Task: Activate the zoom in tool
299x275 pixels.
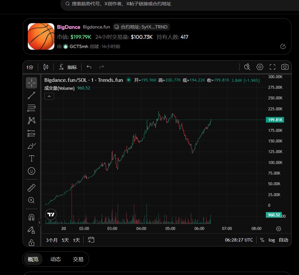Action: [x=31, y=200]
